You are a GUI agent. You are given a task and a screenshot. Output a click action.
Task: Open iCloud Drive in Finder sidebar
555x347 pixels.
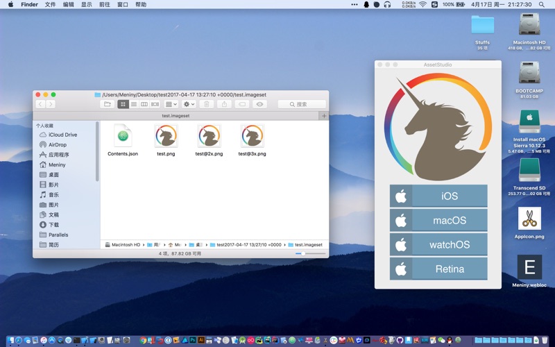tap(62, 135)
